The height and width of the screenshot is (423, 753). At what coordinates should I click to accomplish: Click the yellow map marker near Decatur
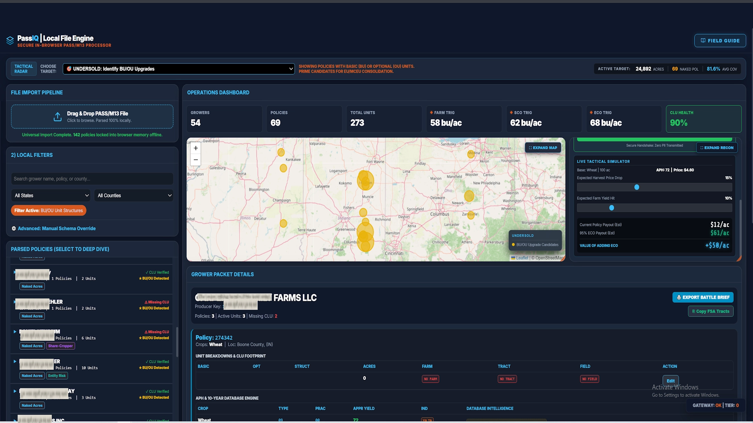point(283,224)
